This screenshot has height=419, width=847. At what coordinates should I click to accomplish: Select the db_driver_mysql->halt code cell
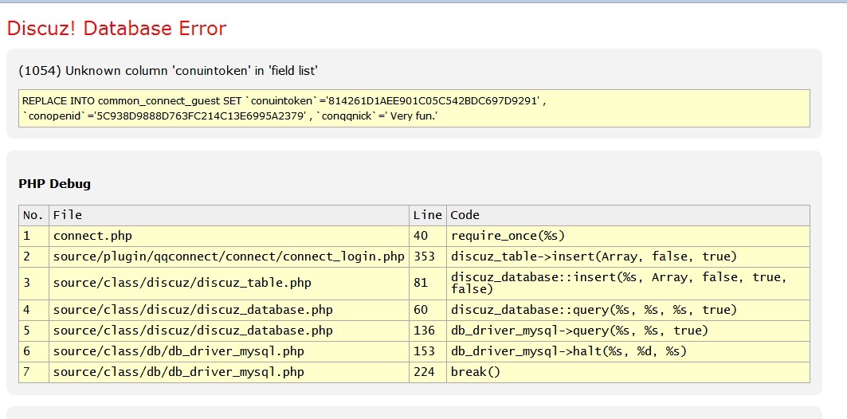pyautogui.click(x=569, y=351)
